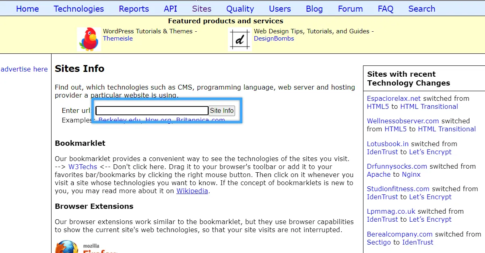Click the DesignBombs logo icon
Image resolution: width=485 pixels, height=253 pixels.
(240, 39)
